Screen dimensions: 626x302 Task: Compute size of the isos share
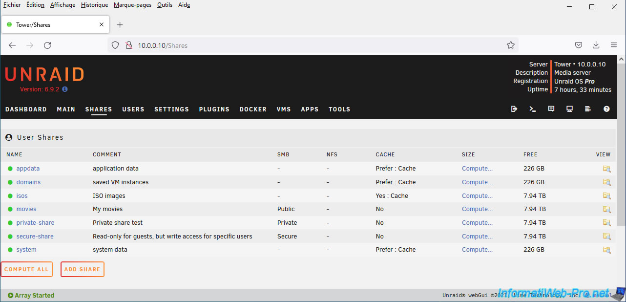(x=477, y=196)
